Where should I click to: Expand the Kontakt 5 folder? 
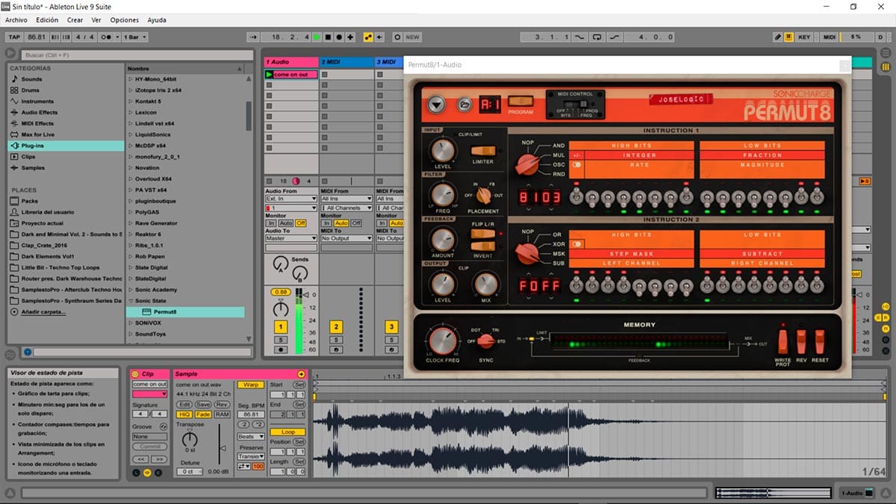(x=130, y=102)
